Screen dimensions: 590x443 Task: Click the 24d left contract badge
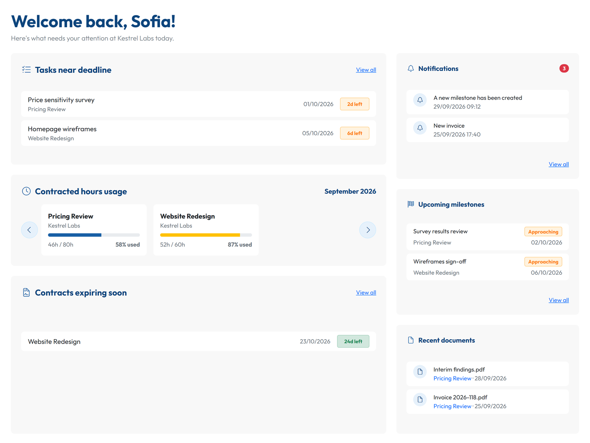(353, 341)
